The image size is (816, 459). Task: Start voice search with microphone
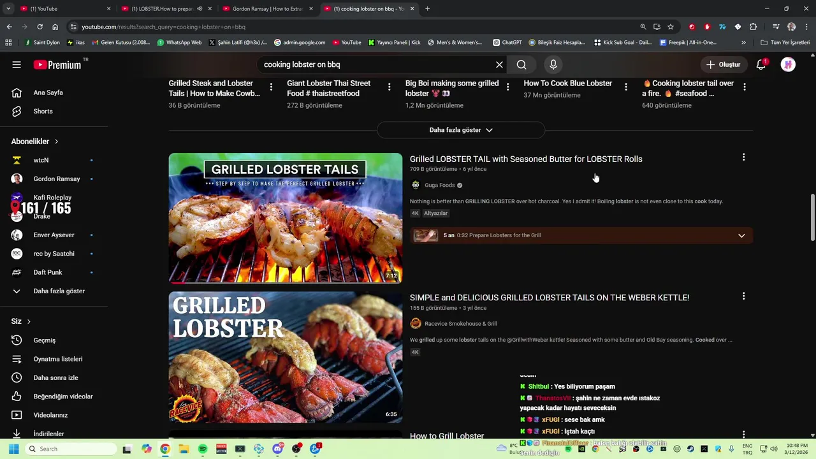point(553,64)
